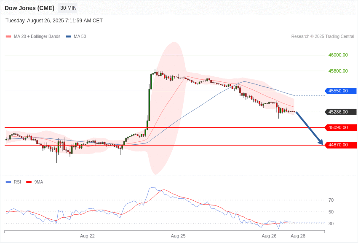Click the Aug 25 date axis label
The height and width of the screenshot is (243, 358).
[x=178, y=236]
